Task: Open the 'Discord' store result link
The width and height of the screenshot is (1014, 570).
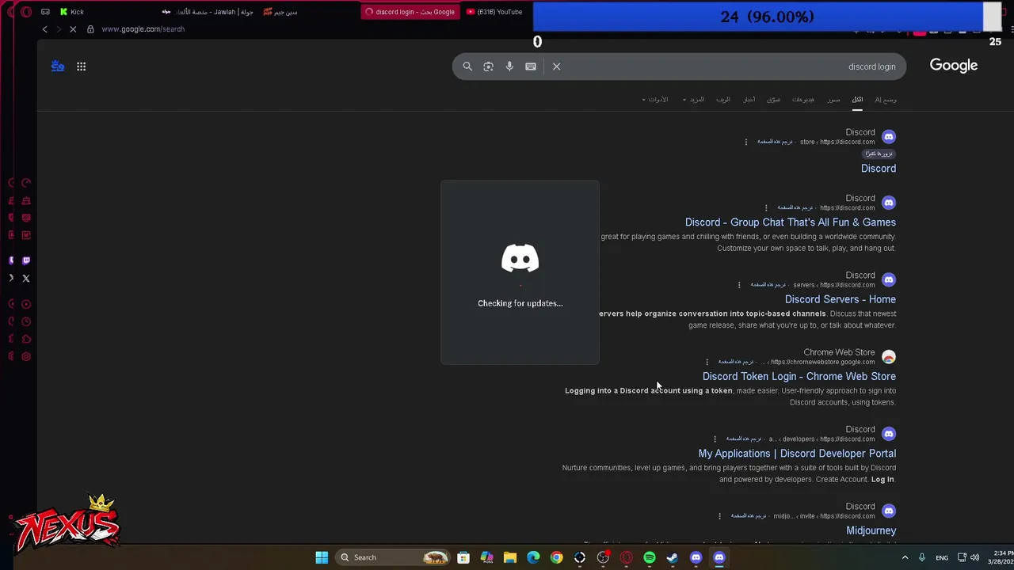Action: (x=879, y=169)
